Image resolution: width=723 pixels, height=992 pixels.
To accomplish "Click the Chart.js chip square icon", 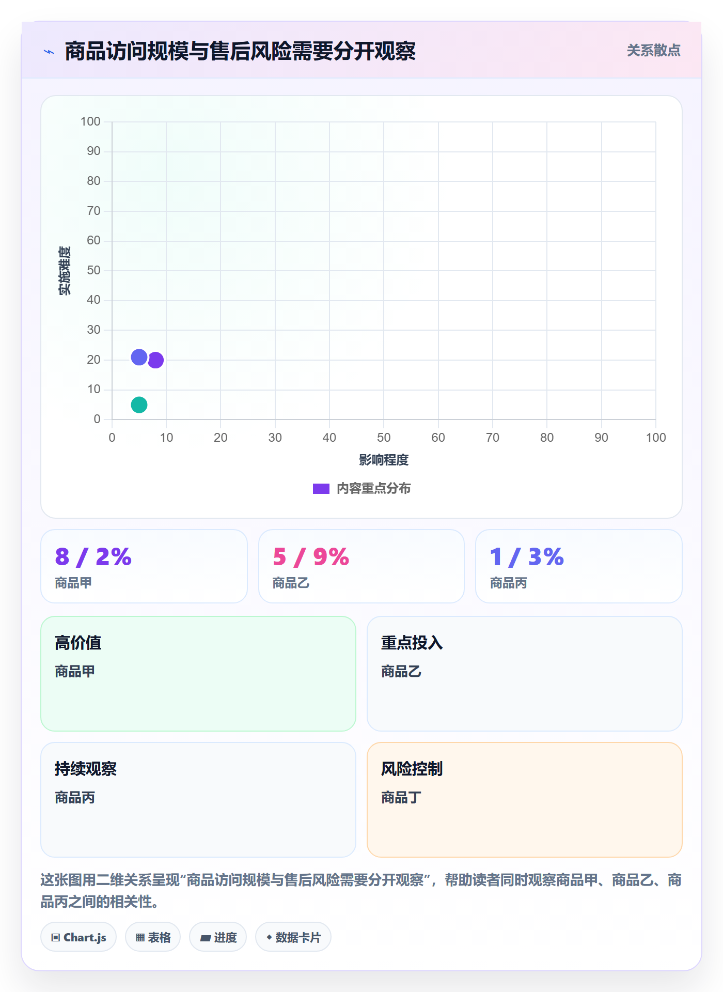I will 56,938.
